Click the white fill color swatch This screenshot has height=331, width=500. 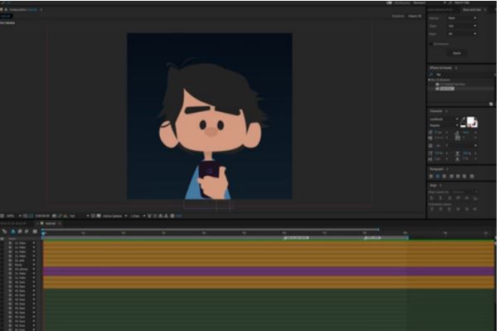click(470, 120)
